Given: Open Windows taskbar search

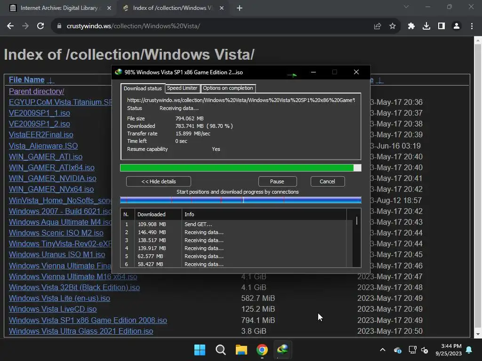Looking at the screenshot, I should pos(220,350).
